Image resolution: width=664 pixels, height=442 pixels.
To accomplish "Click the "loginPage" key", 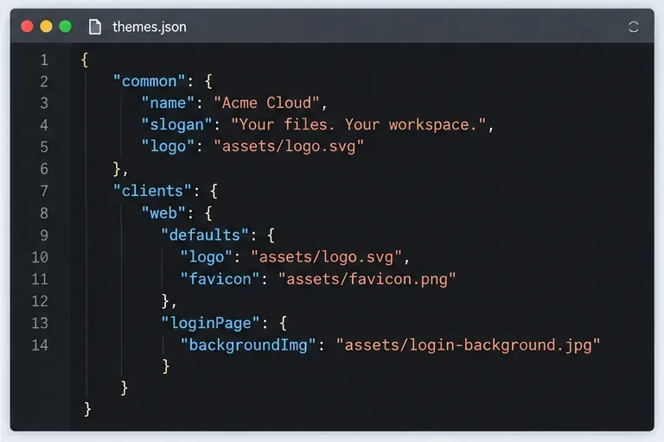I will [x=210, y=323].
